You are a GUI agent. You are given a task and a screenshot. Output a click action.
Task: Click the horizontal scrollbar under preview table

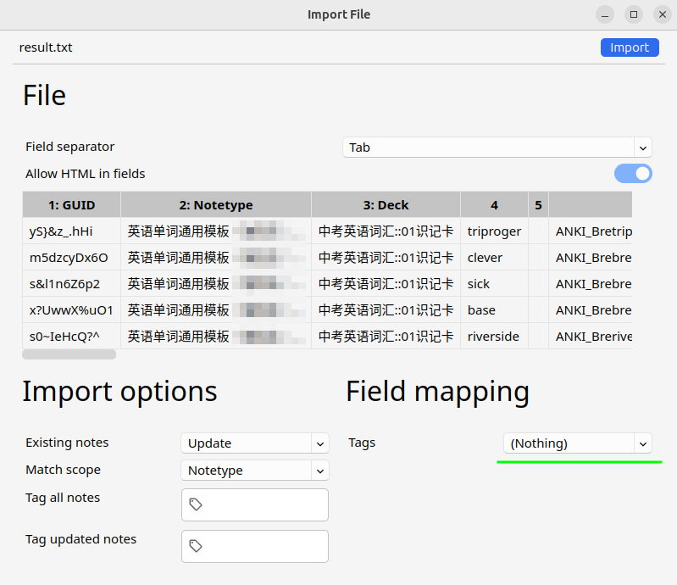[69, 354]
